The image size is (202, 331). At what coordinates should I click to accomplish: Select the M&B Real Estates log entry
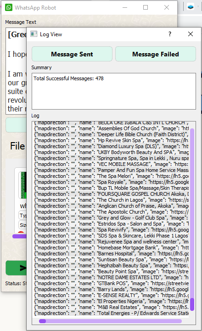pyautogui.click(x=112, y=307)
